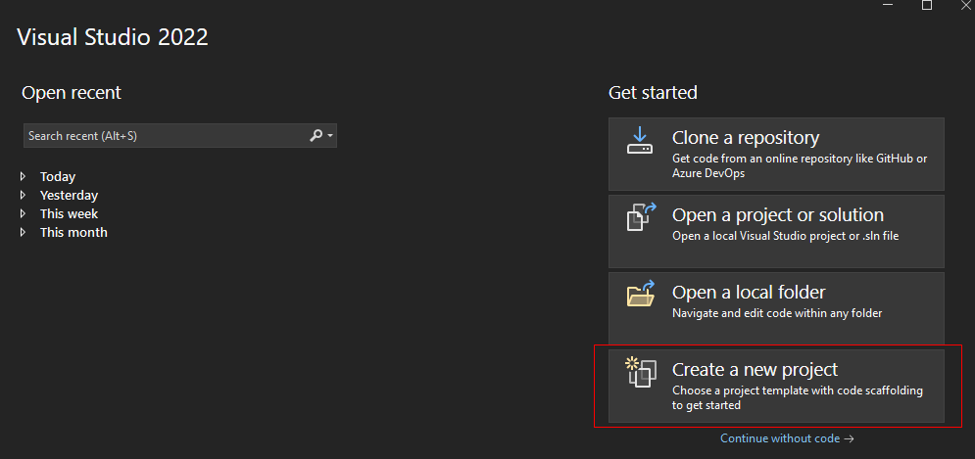This screenshot has height=459, width=975.
Task: Select the This week label
Action: [69, 213]
